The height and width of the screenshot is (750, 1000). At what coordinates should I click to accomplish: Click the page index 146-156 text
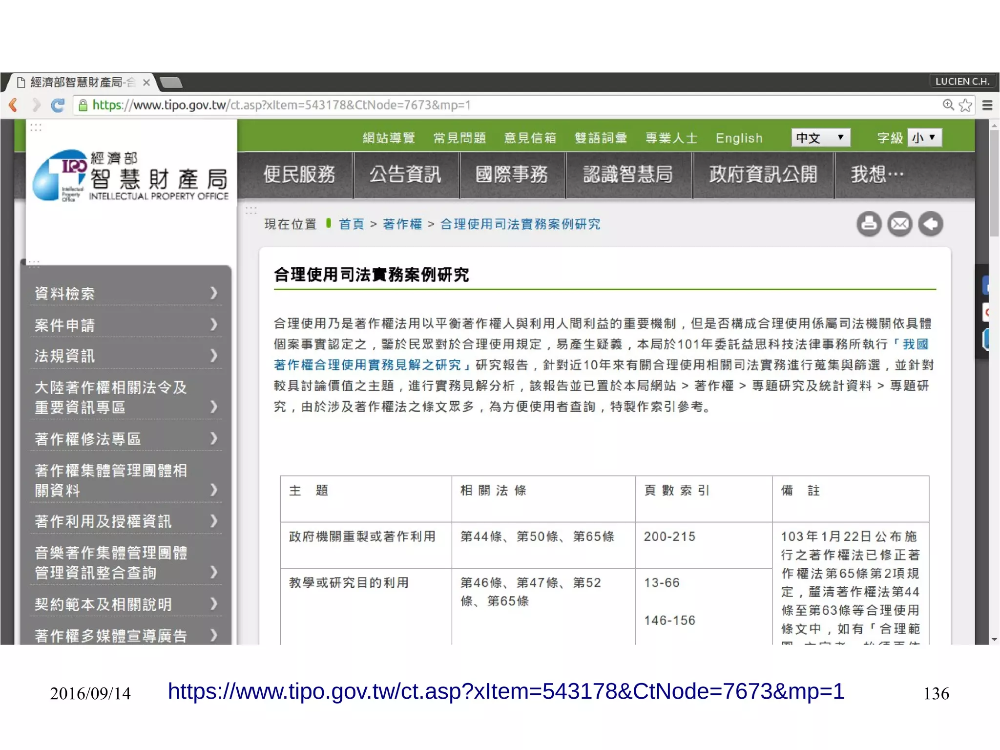pyautogui.click(x=669, y=621)
